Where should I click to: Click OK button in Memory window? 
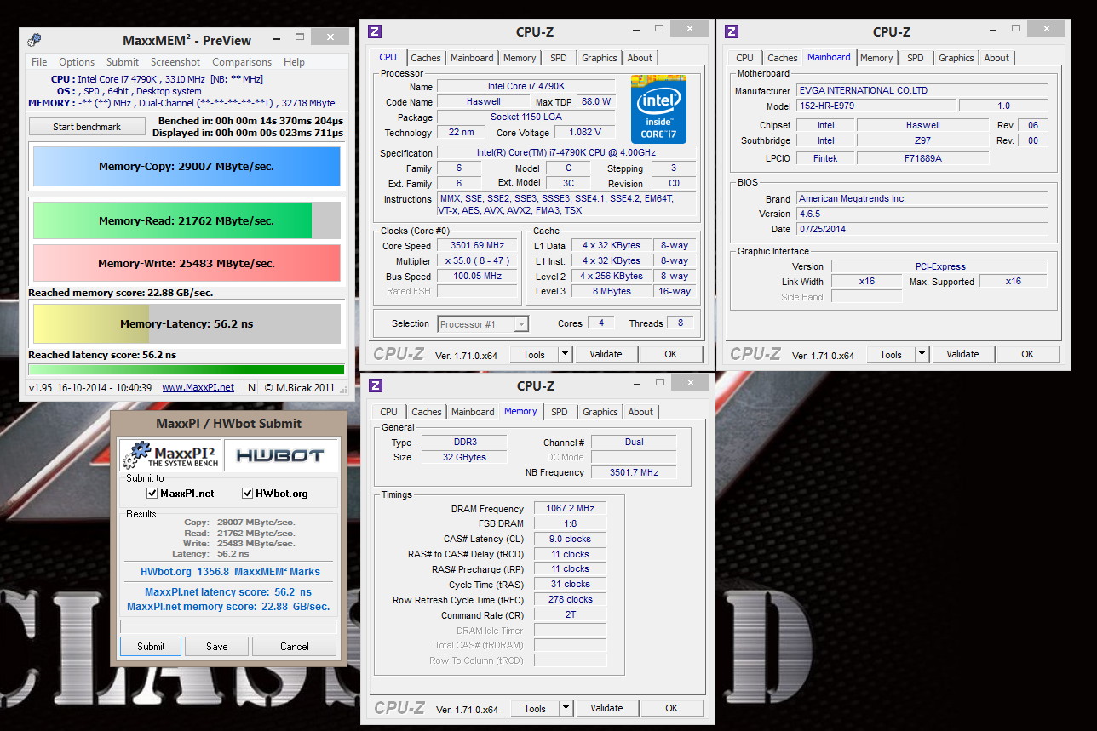pos(671,708)
